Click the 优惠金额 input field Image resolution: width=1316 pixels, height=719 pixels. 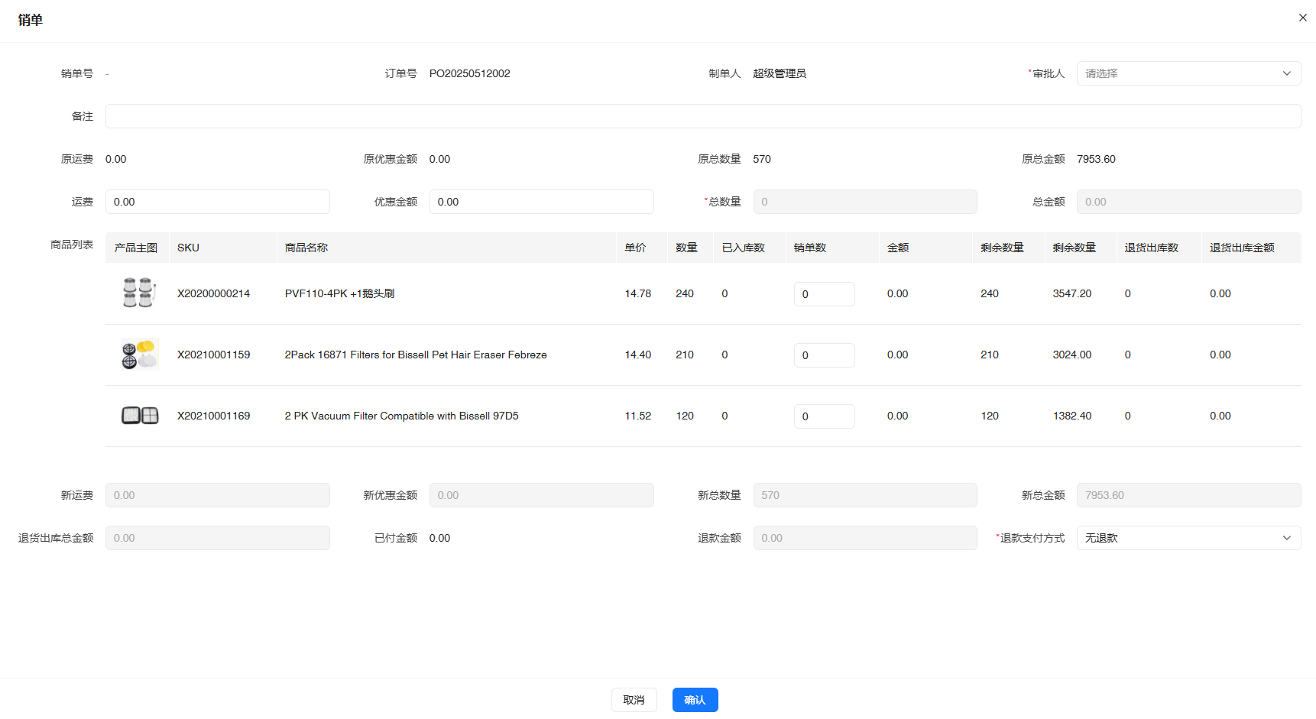tap(541, 202)
